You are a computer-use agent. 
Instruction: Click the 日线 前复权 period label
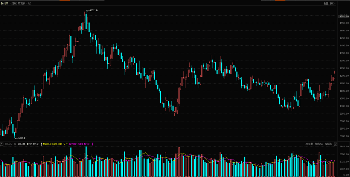point(19,3)
